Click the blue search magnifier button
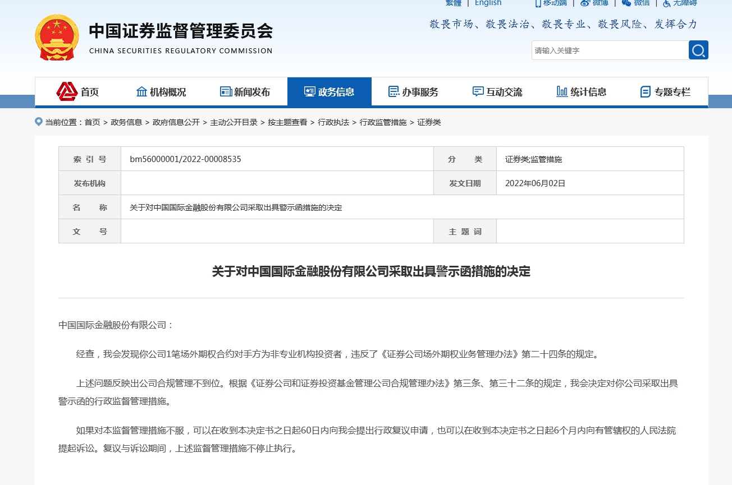The image size is (732, 485). (698, 50)
